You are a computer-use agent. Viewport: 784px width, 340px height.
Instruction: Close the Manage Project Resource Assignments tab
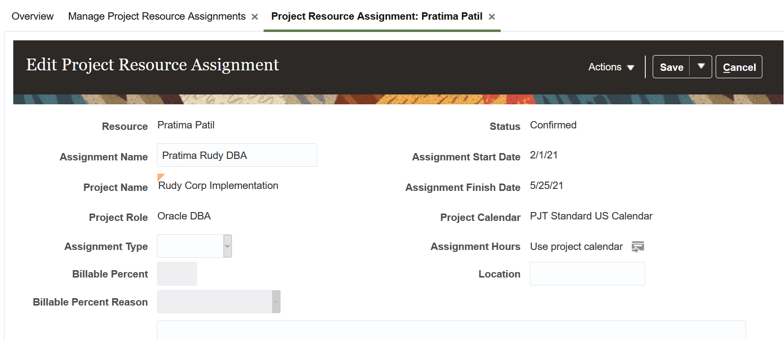(x=255, y=17)
